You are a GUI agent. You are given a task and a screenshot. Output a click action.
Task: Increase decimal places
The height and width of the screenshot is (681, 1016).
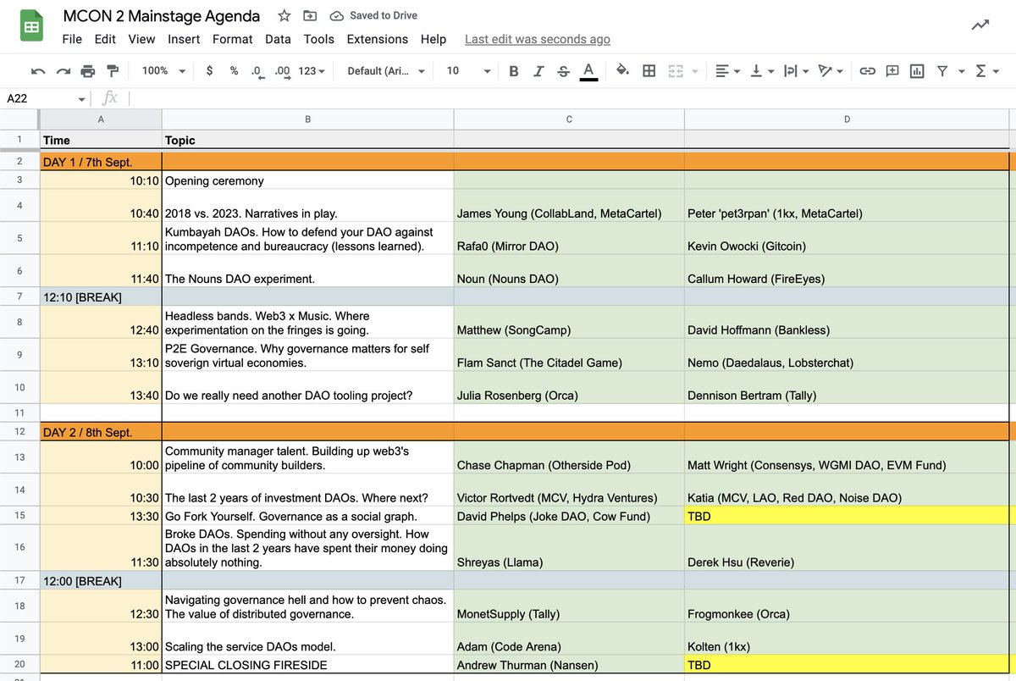click(x=283, y=72)
